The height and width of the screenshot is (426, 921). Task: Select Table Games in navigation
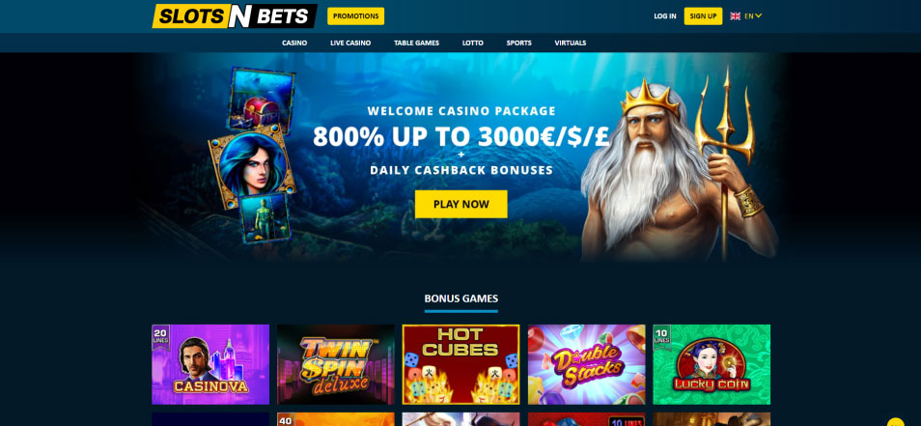coord(416,43)
